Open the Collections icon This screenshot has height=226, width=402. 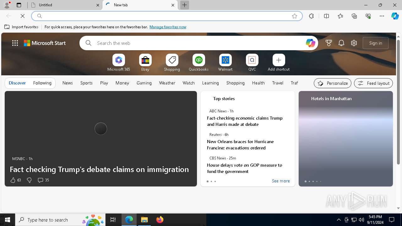click(354, 16)
